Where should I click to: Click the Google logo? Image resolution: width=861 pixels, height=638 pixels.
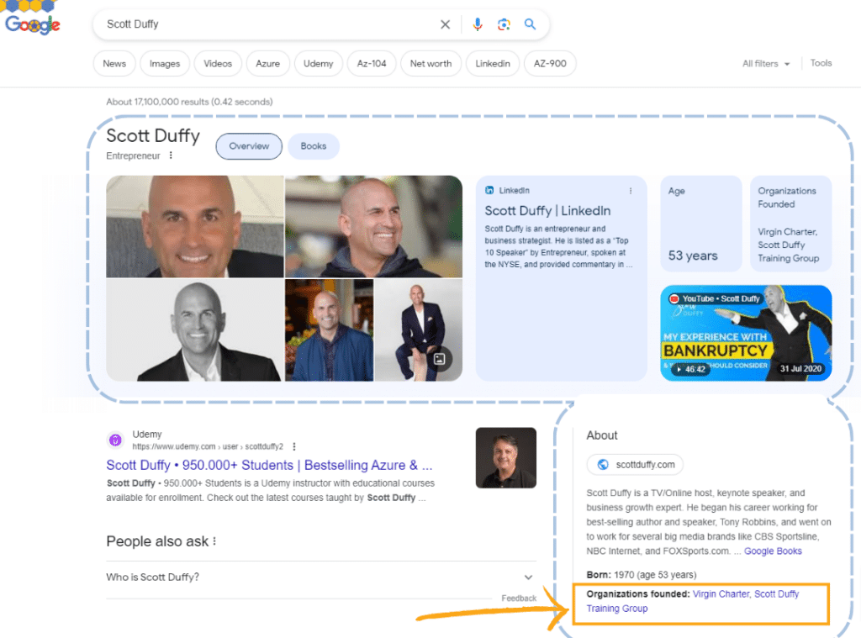click(33, 24)
